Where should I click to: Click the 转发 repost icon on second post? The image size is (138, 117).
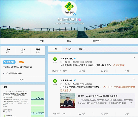pos(80,114)
